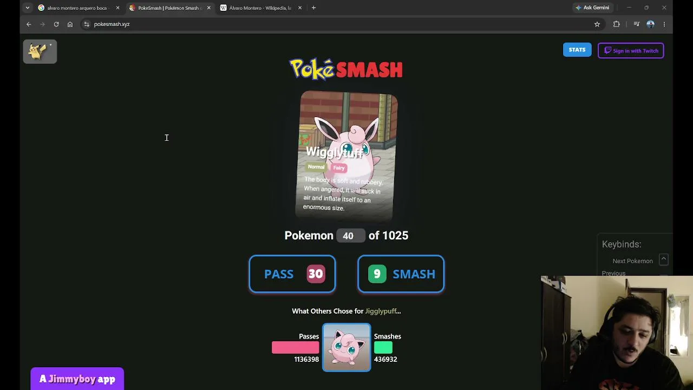Click the smashes count 436932
Viewport: 693px width, 390px height.
(385, 359)
